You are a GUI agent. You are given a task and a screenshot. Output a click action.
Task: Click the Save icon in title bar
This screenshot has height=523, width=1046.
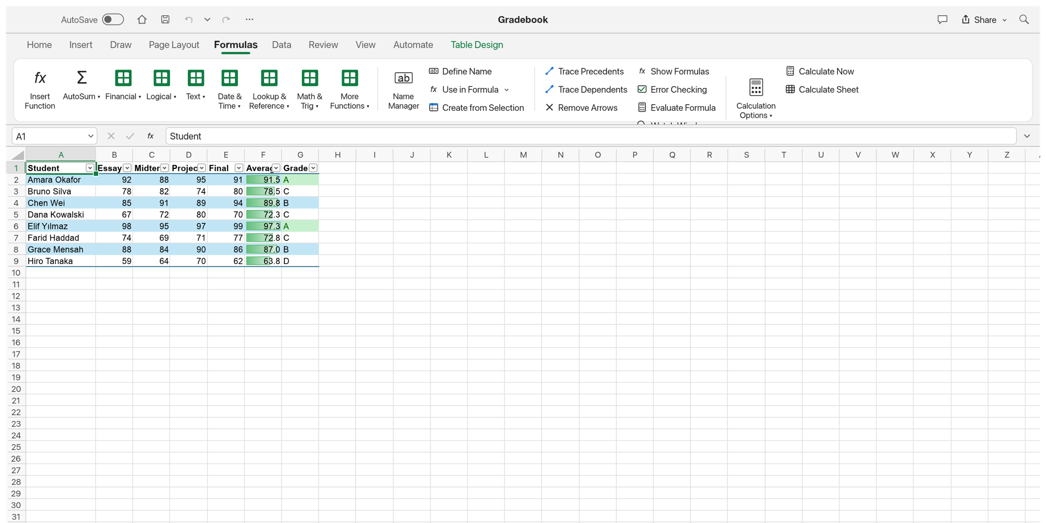(165, 19)
